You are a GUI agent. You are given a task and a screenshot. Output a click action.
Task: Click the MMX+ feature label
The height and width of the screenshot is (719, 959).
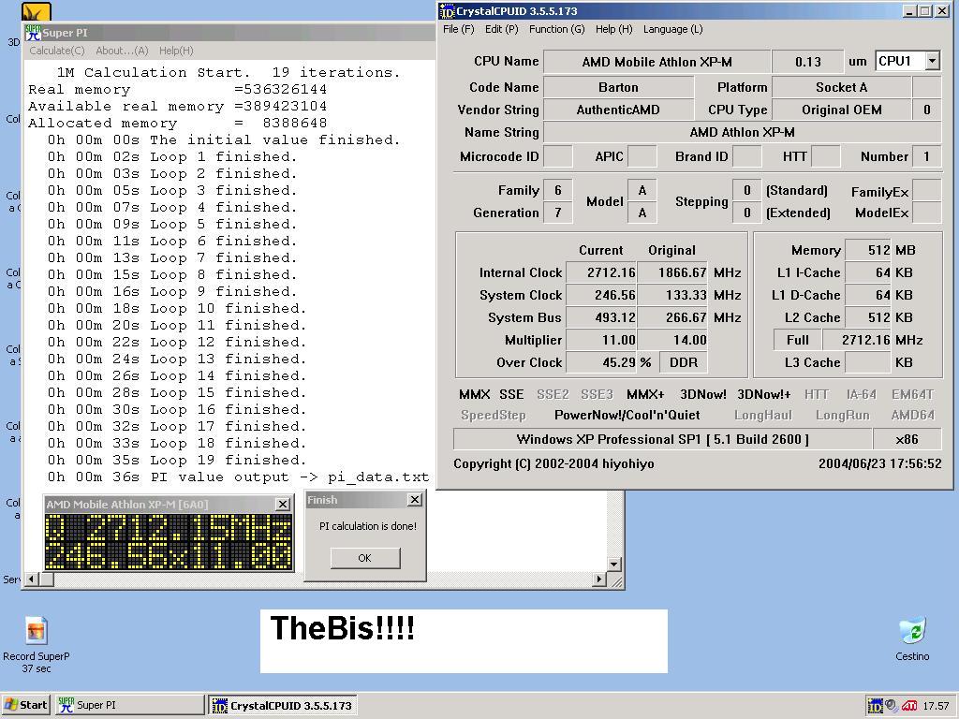[645, 394]
